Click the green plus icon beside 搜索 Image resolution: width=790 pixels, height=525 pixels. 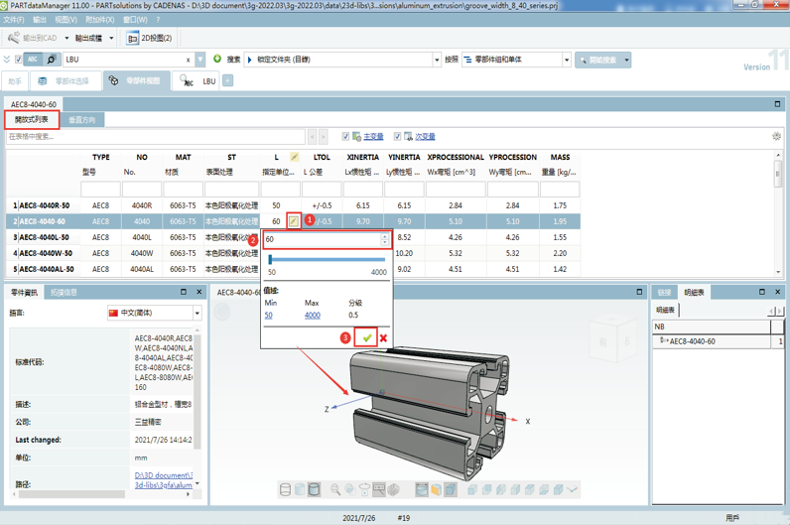(x=217, y=59)
